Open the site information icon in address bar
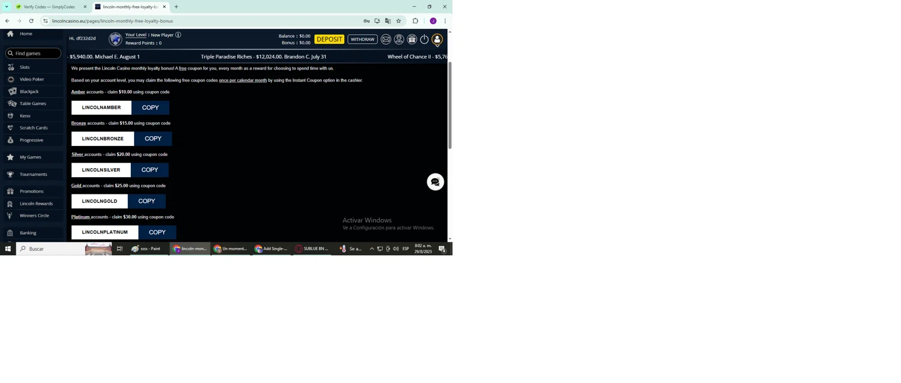Image resolution: width=901 pixels, height=383 pixels. coord(45,21)
